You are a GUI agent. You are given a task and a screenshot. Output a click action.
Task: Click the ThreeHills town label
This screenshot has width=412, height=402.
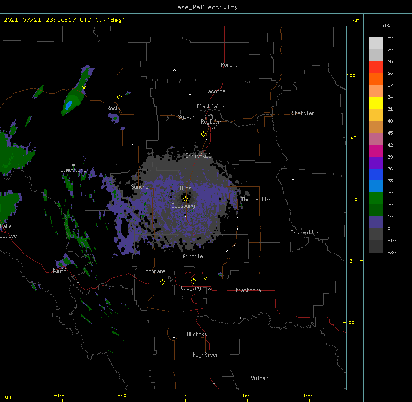(x=255, y=200)
